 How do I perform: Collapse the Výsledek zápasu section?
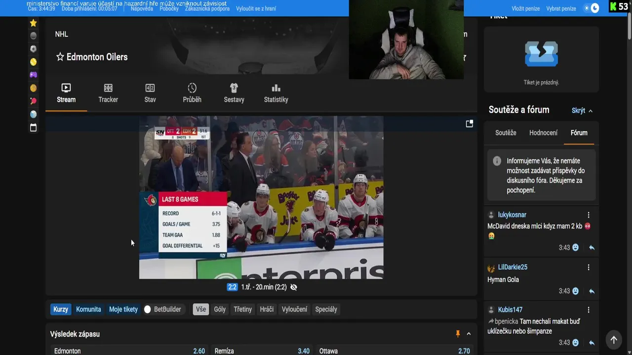469,334
